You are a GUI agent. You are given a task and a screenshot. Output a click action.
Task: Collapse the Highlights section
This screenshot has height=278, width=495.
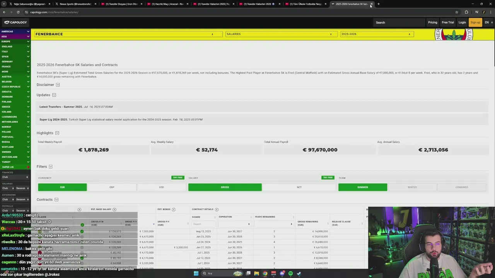[57, 133]
